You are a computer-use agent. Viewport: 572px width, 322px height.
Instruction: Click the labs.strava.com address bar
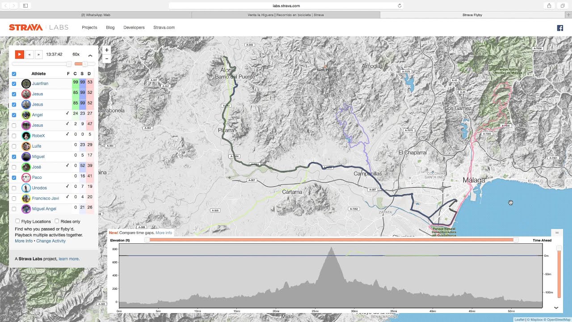coord(286,6)
